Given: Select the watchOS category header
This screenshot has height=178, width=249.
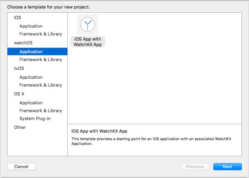Looking at the screenshot, I should tap(23, 43).
